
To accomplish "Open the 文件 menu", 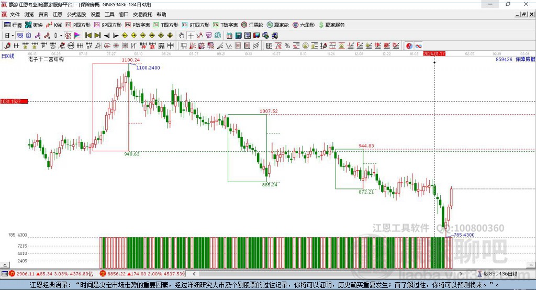I will coord(15,14).
